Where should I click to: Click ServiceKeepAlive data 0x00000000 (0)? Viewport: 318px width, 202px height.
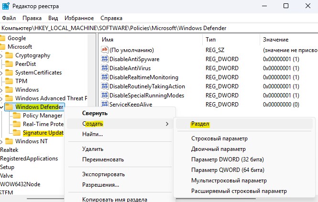click(281, 105)
